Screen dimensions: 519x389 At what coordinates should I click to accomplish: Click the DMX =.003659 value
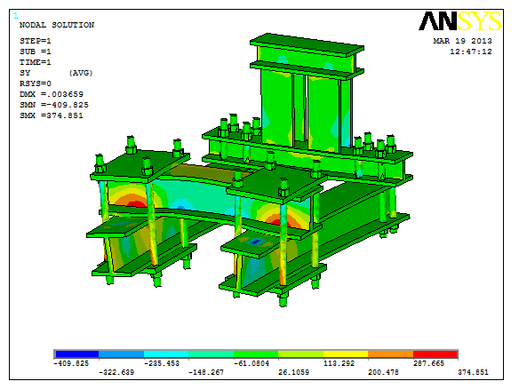[x=52, y=94]
